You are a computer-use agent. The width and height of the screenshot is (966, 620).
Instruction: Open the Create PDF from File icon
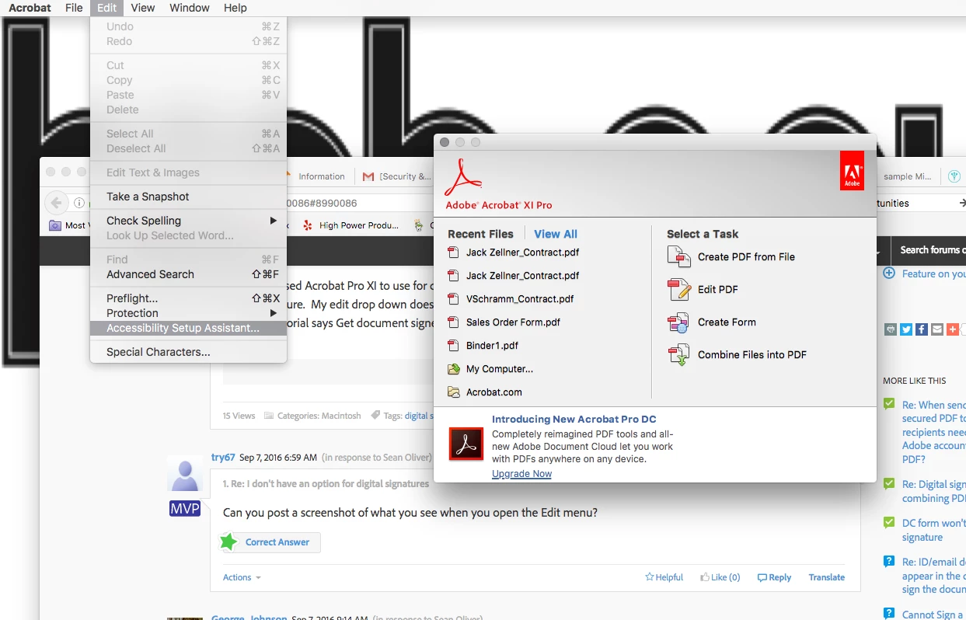(679, 257)
